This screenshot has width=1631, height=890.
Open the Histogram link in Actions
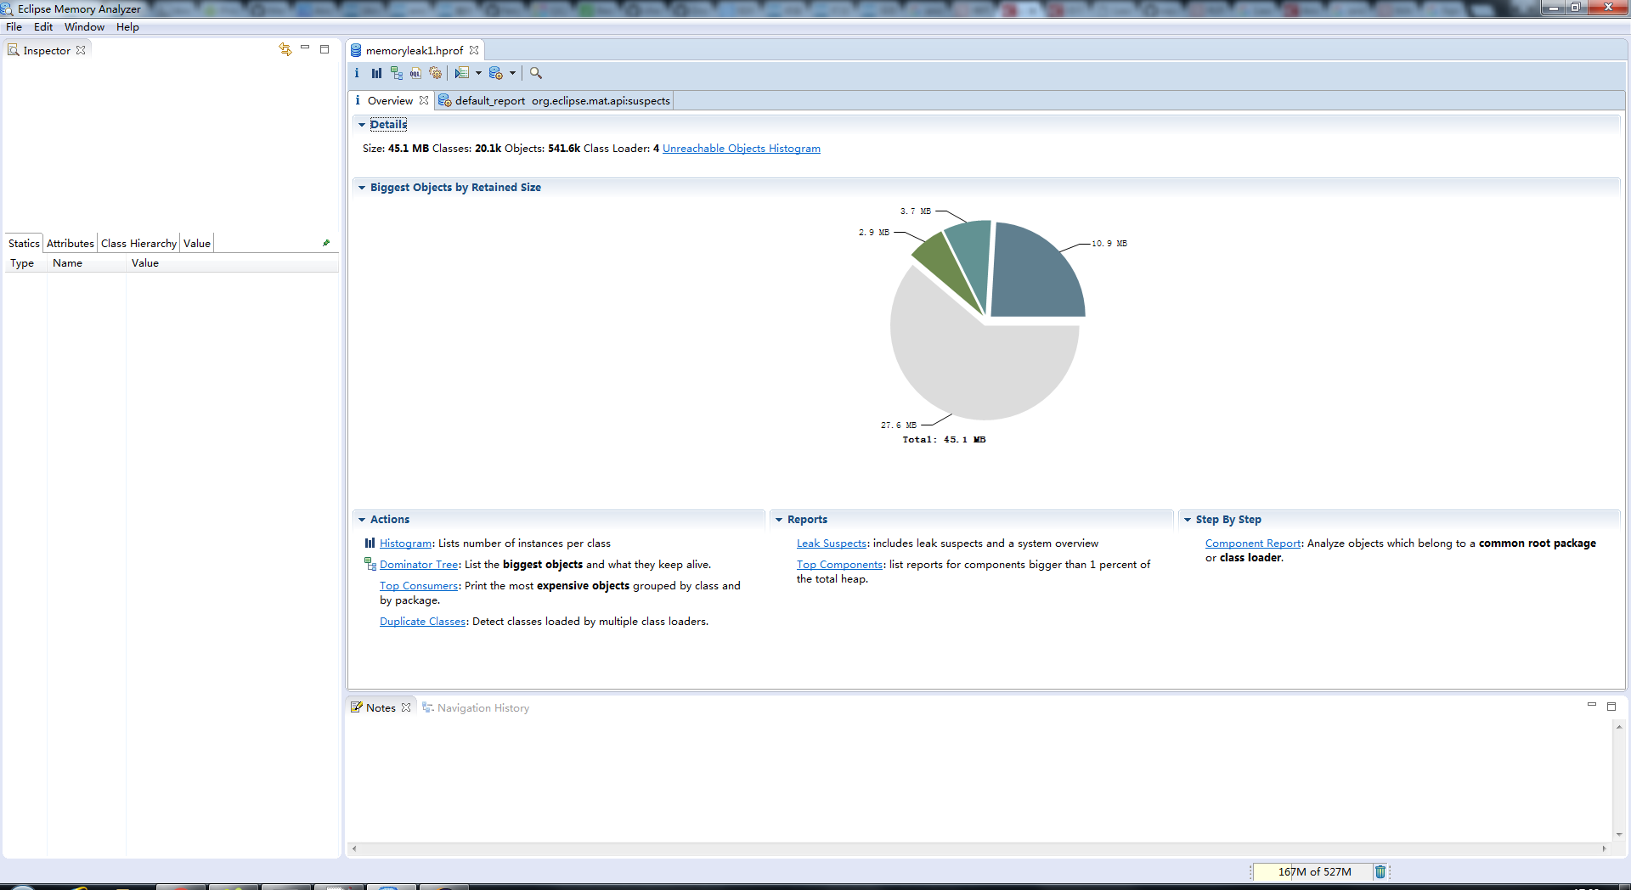click(x=406, y=544)
